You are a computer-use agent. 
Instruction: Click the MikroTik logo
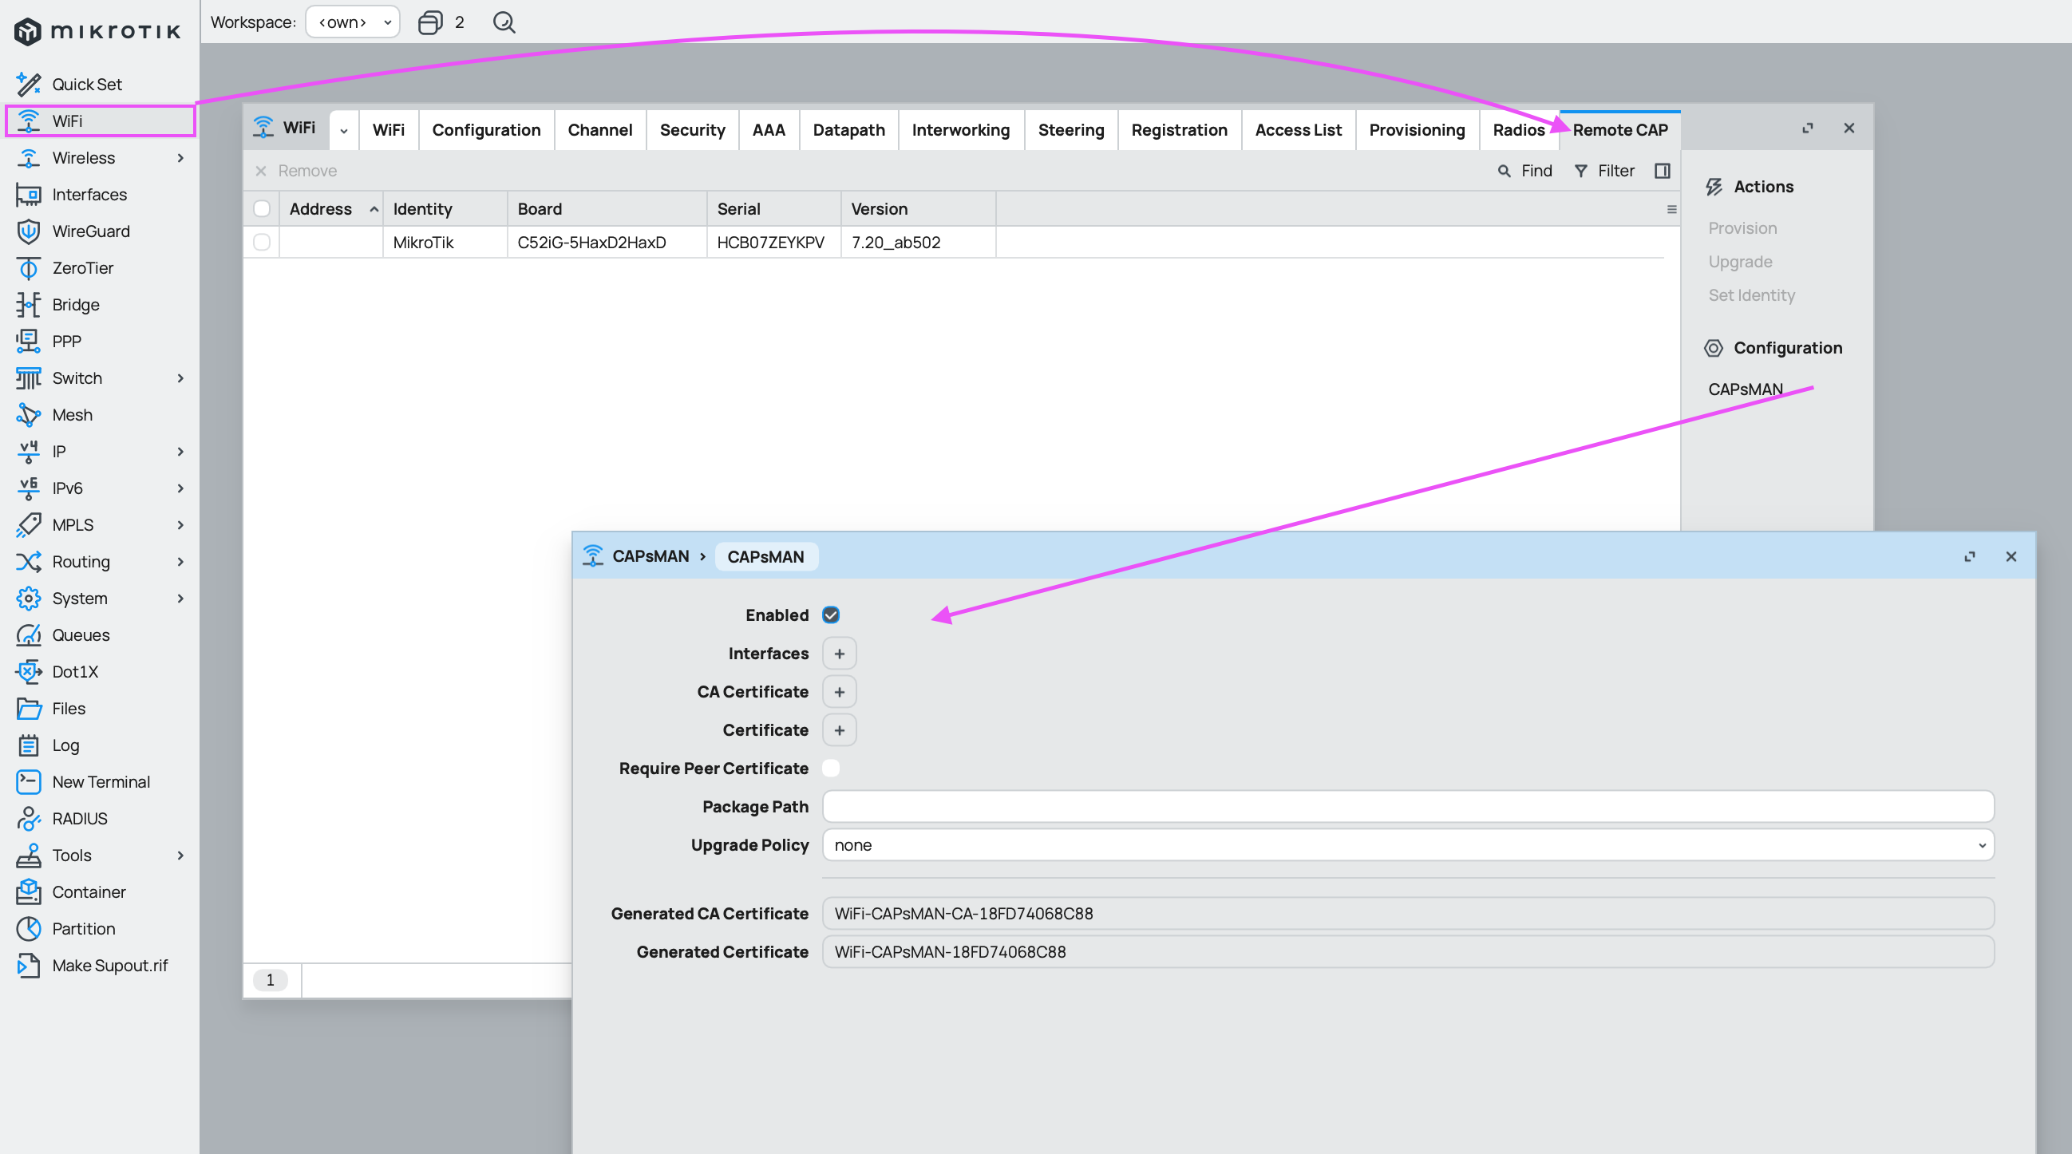pos(97,31)
